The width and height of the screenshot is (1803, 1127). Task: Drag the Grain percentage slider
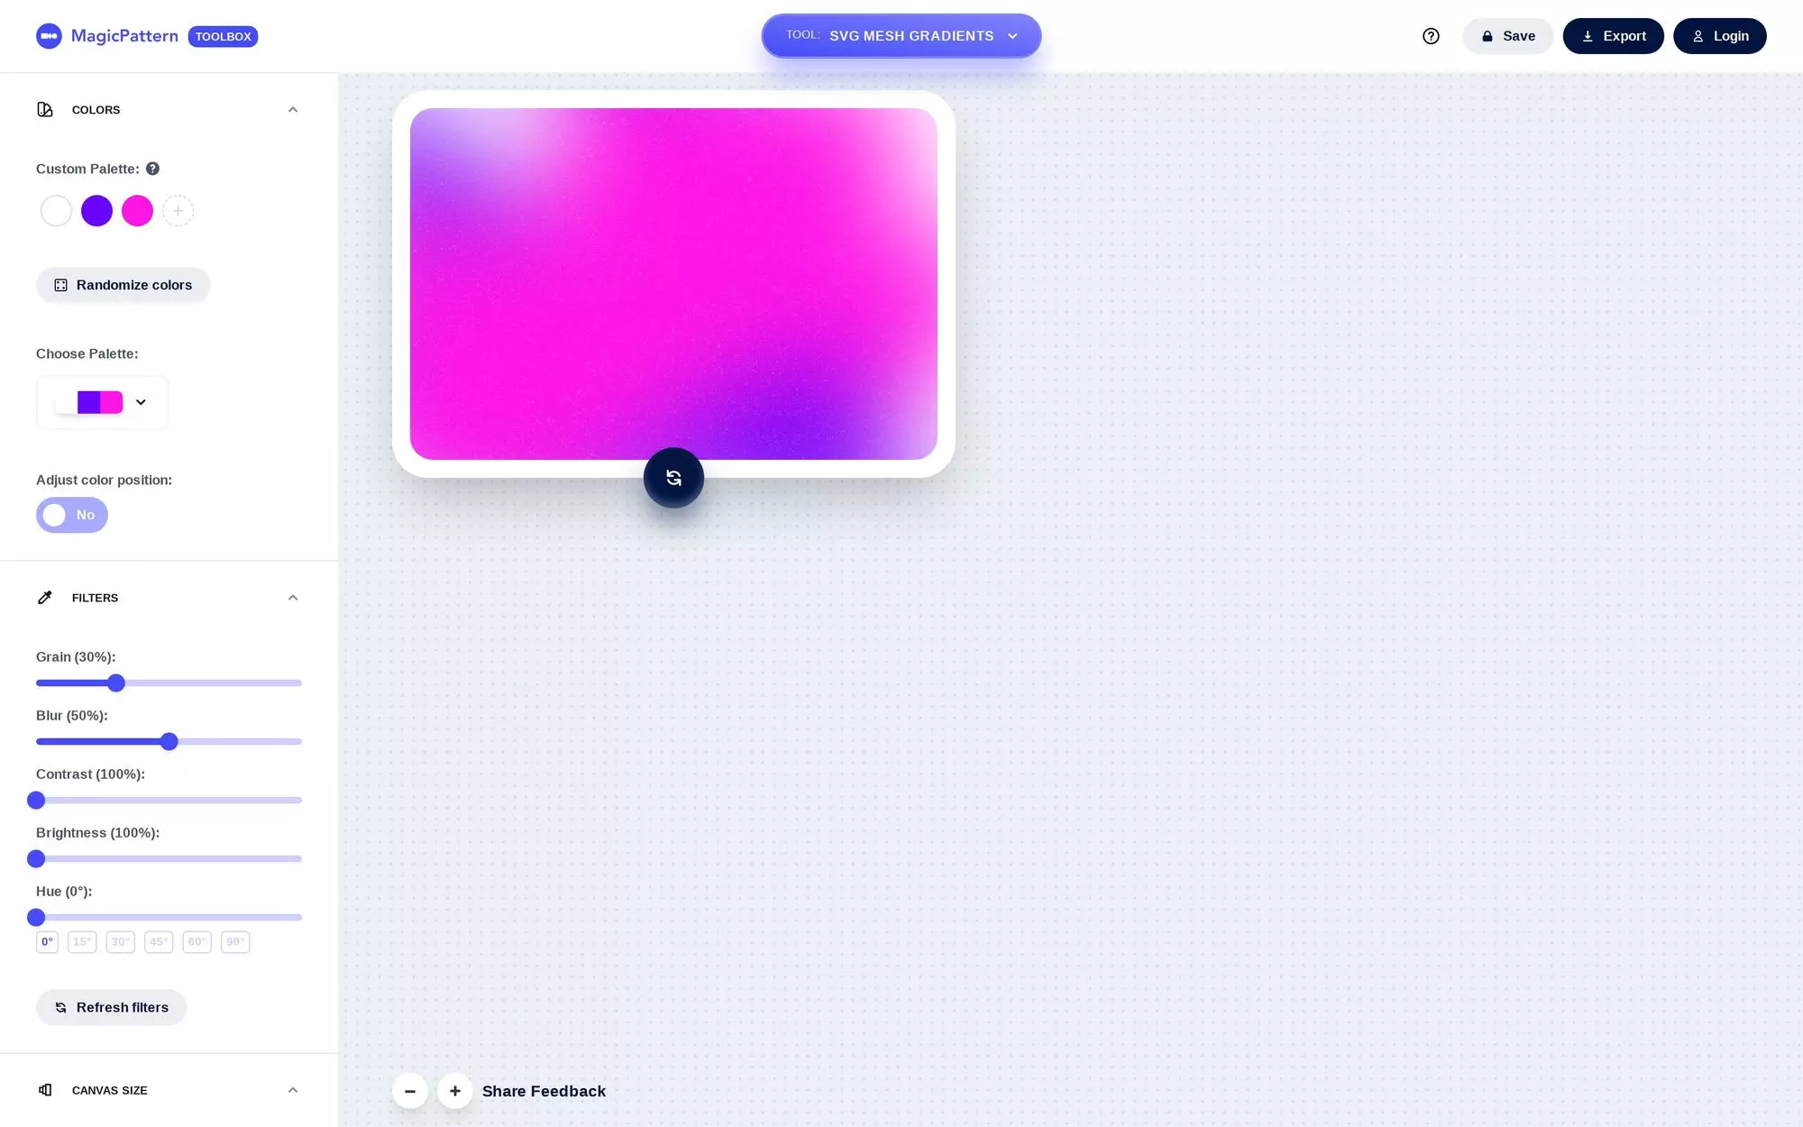tap(115, 682)
